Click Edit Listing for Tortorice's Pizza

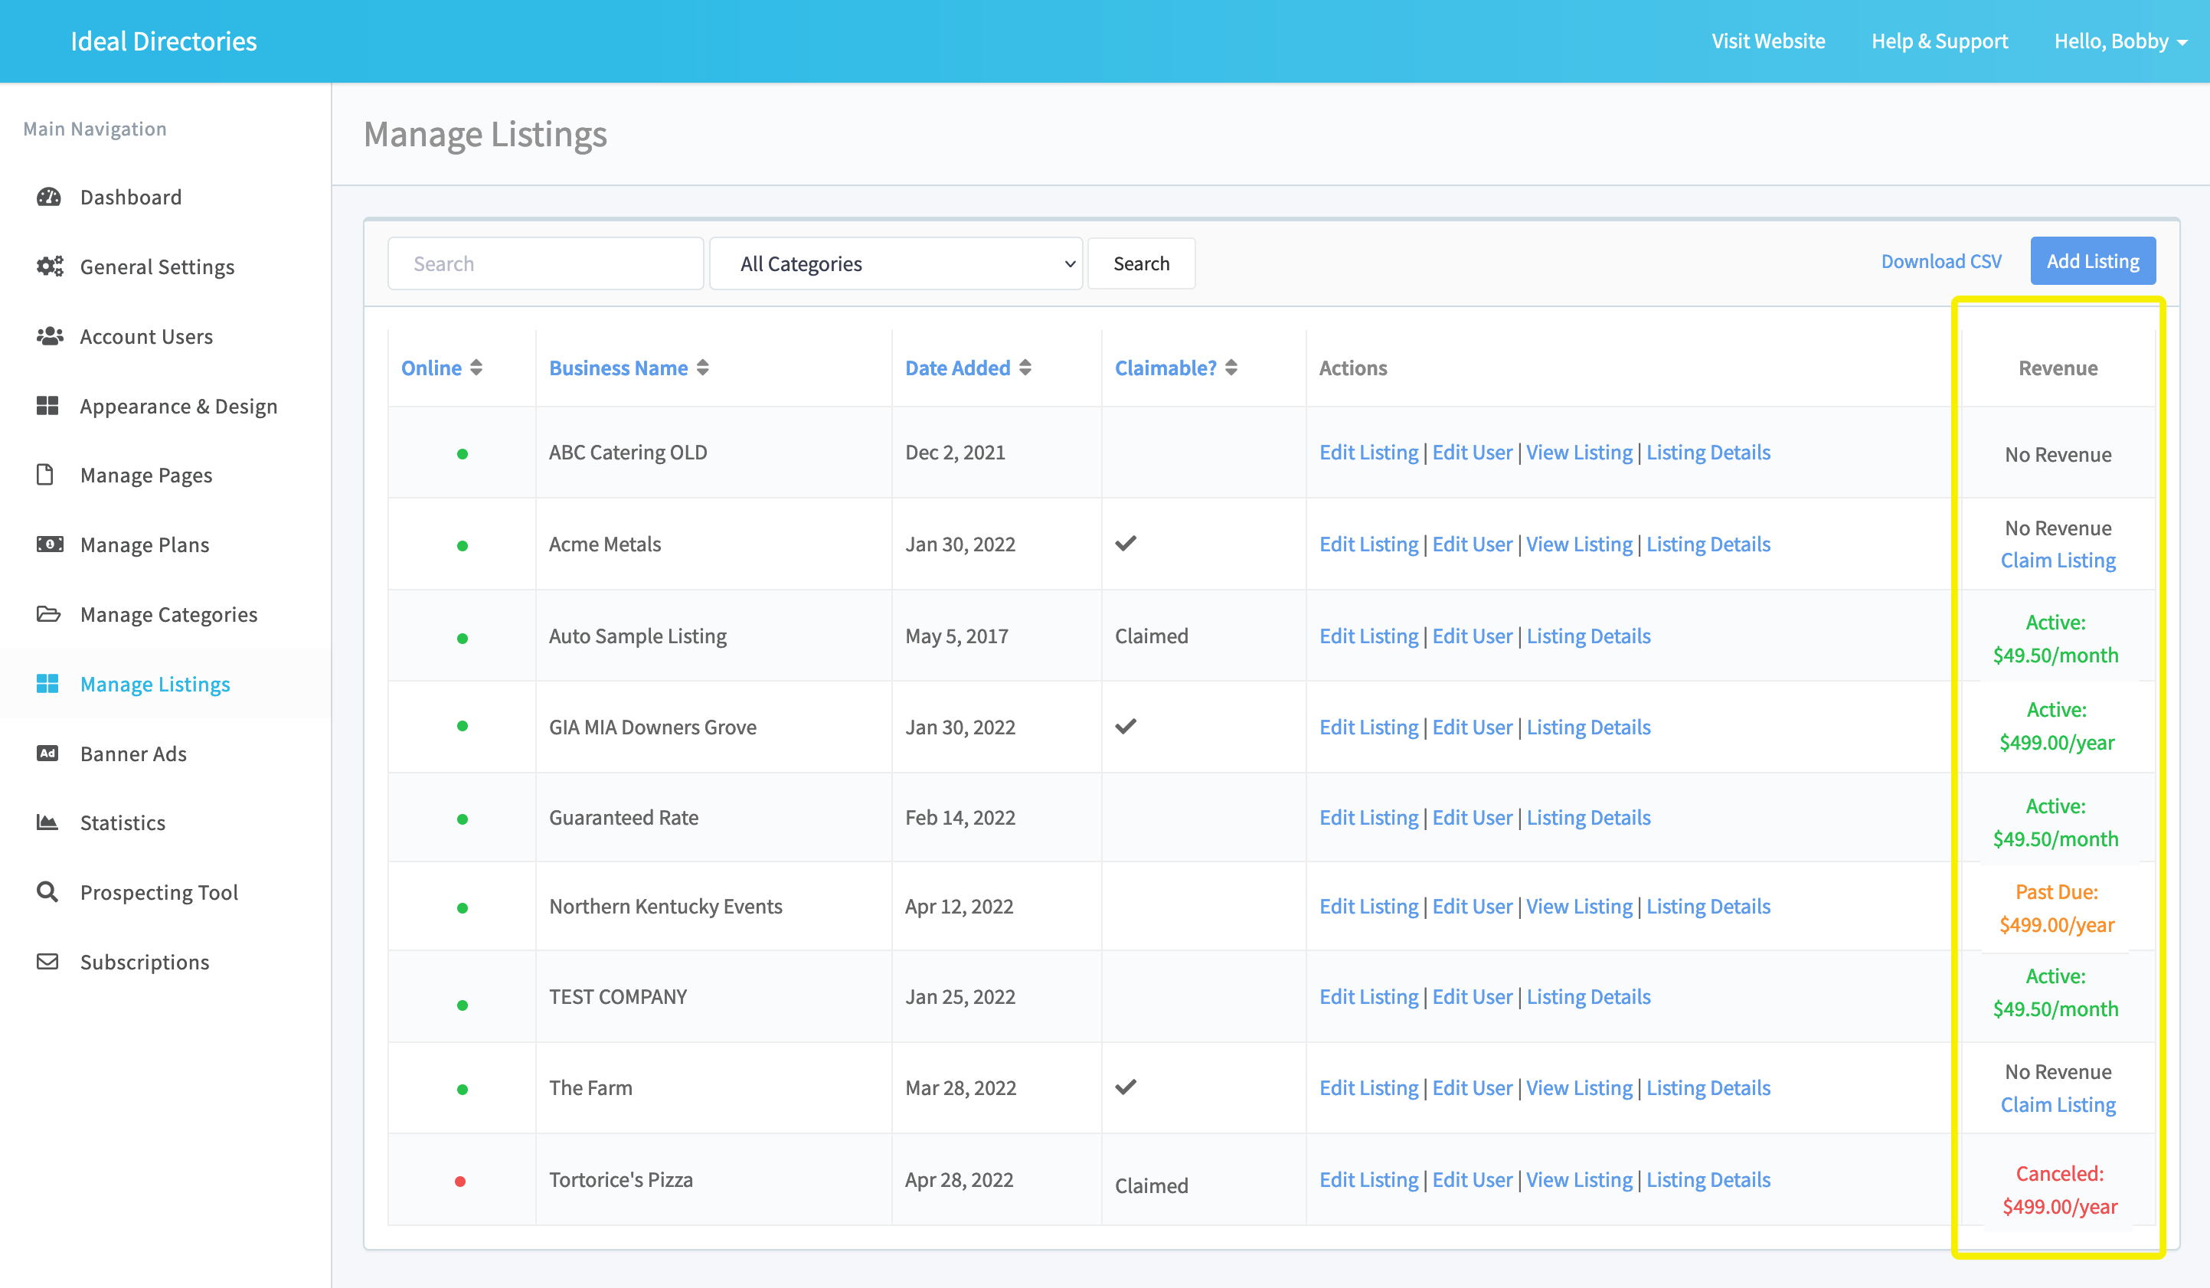pos(1368,1180)
